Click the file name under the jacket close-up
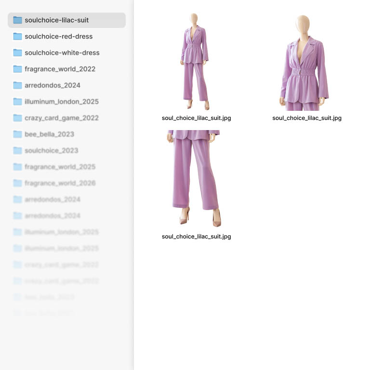This screenshot has height=370, width=370. pos(307,118)
